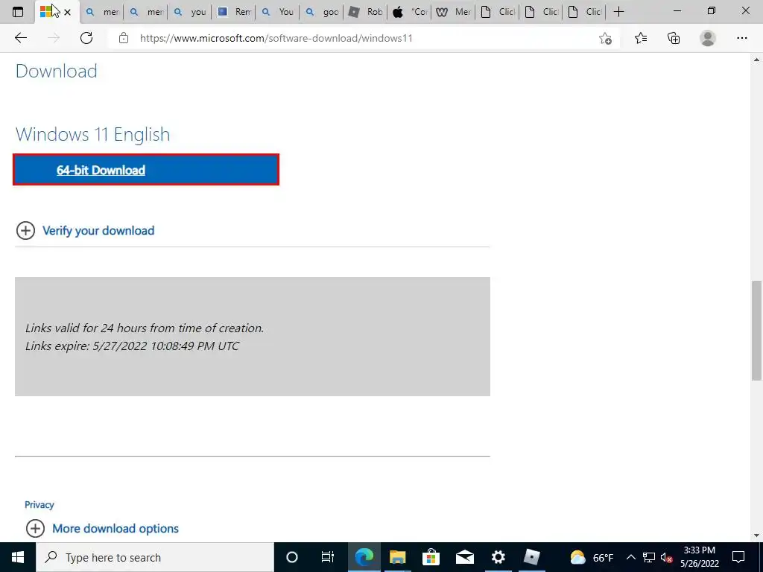View site information via the lock icon
763x572 pixels.
[124, 38]
